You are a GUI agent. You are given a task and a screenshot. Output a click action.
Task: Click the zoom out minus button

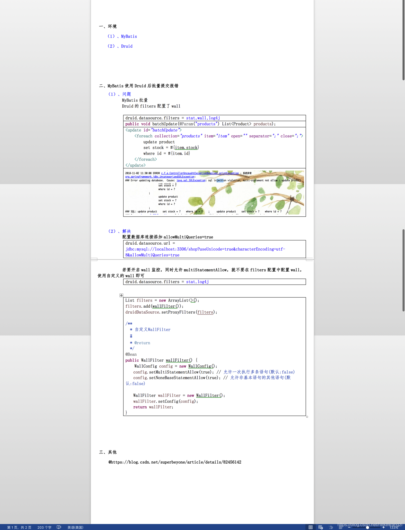point(349,527)
